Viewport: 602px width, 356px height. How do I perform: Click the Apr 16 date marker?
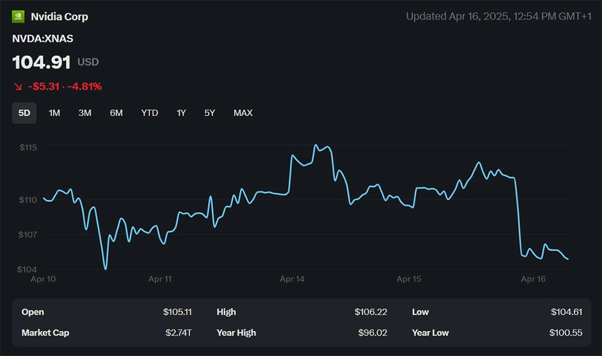point(533,279)
